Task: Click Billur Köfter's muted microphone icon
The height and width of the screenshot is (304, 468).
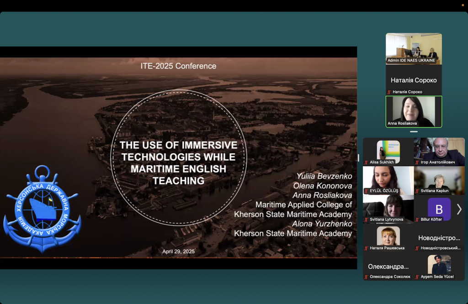Action: [417, 220]
